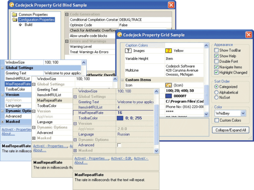Select MaxRepeatRate row in front grid
Image resolution: width=254 pixels, height=190 pixels.
[113, 113]
